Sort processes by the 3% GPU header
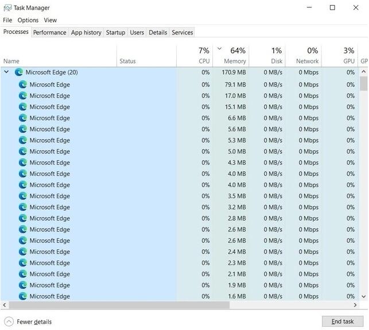369x330 pixels. 340,56
